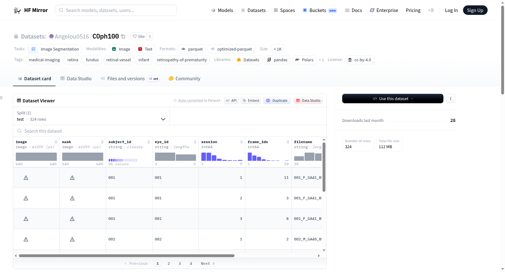Open the Buckets menu

(x=320, y=10)
